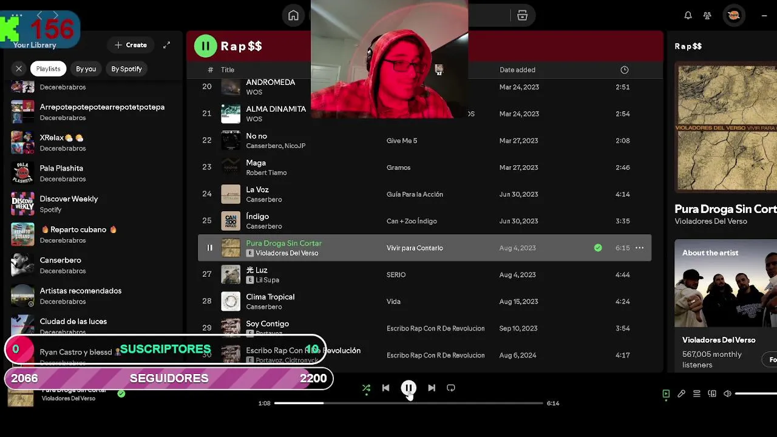777x437 pixels.
Task: Open the user profile avatar menu
Action: coord(733,16)
